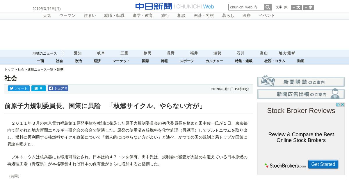Select 長野 regional news
The image size is (349, 183).
(x=171, y=53)
